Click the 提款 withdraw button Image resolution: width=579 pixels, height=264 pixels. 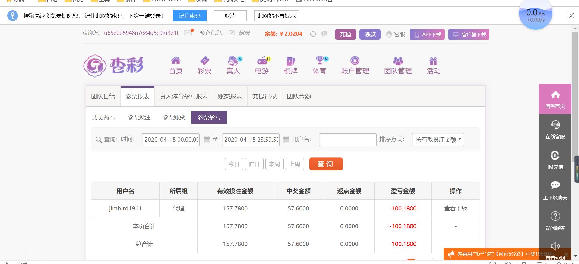[x=370, y=35]
